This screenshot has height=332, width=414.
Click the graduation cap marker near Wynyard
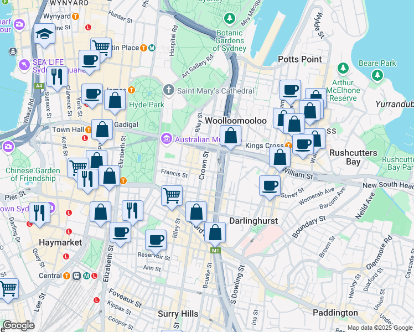(x=44, y=34)
